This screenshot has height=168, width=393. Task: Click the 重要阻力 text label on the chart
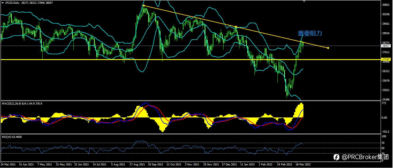310,33
